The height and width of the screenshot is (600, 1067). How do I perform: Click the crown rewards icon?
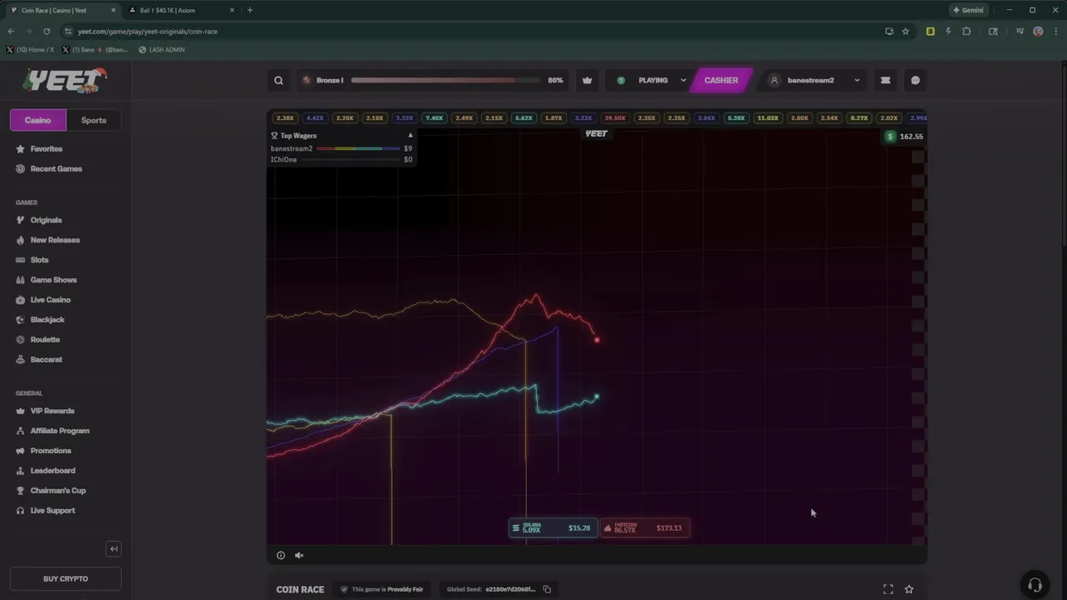[x=587, y=81]
